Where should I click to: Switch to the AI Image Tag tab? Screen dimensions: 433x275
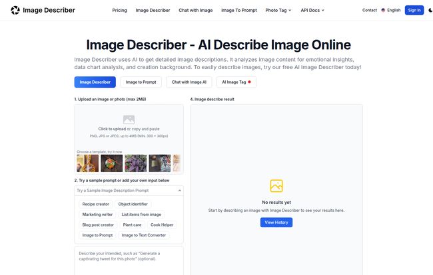coord(236,82)
